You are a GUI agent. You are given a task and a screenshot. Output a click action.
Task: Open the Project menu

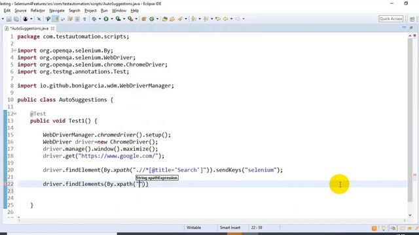90,10
